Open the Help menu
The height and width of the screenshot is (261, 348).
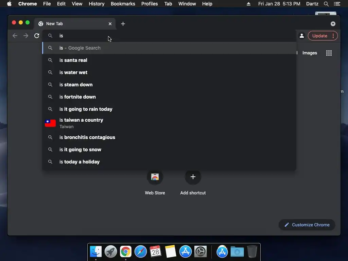(x=207, y=4)
